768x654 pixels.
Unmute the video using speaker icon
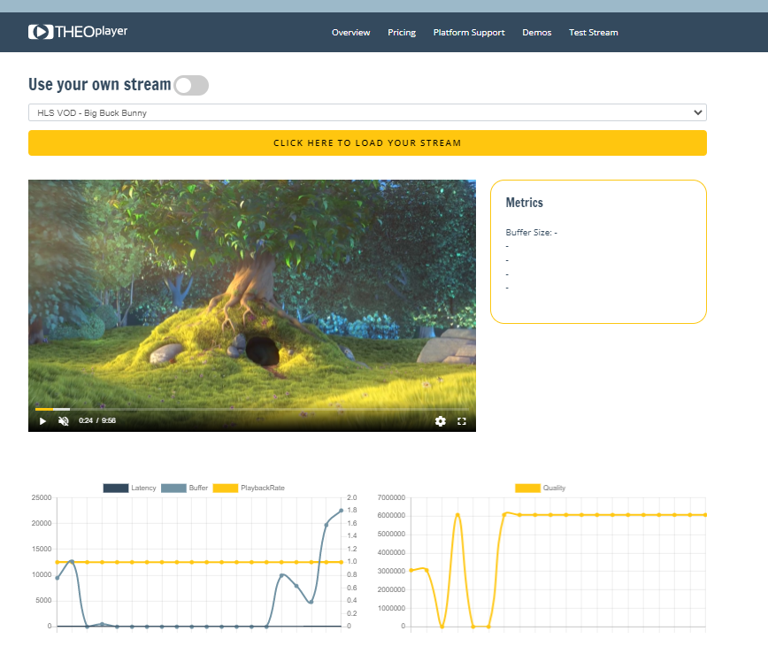64,421
